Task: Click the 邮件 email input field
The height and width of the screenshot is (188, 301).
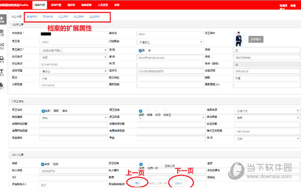Action: point(170,57)
